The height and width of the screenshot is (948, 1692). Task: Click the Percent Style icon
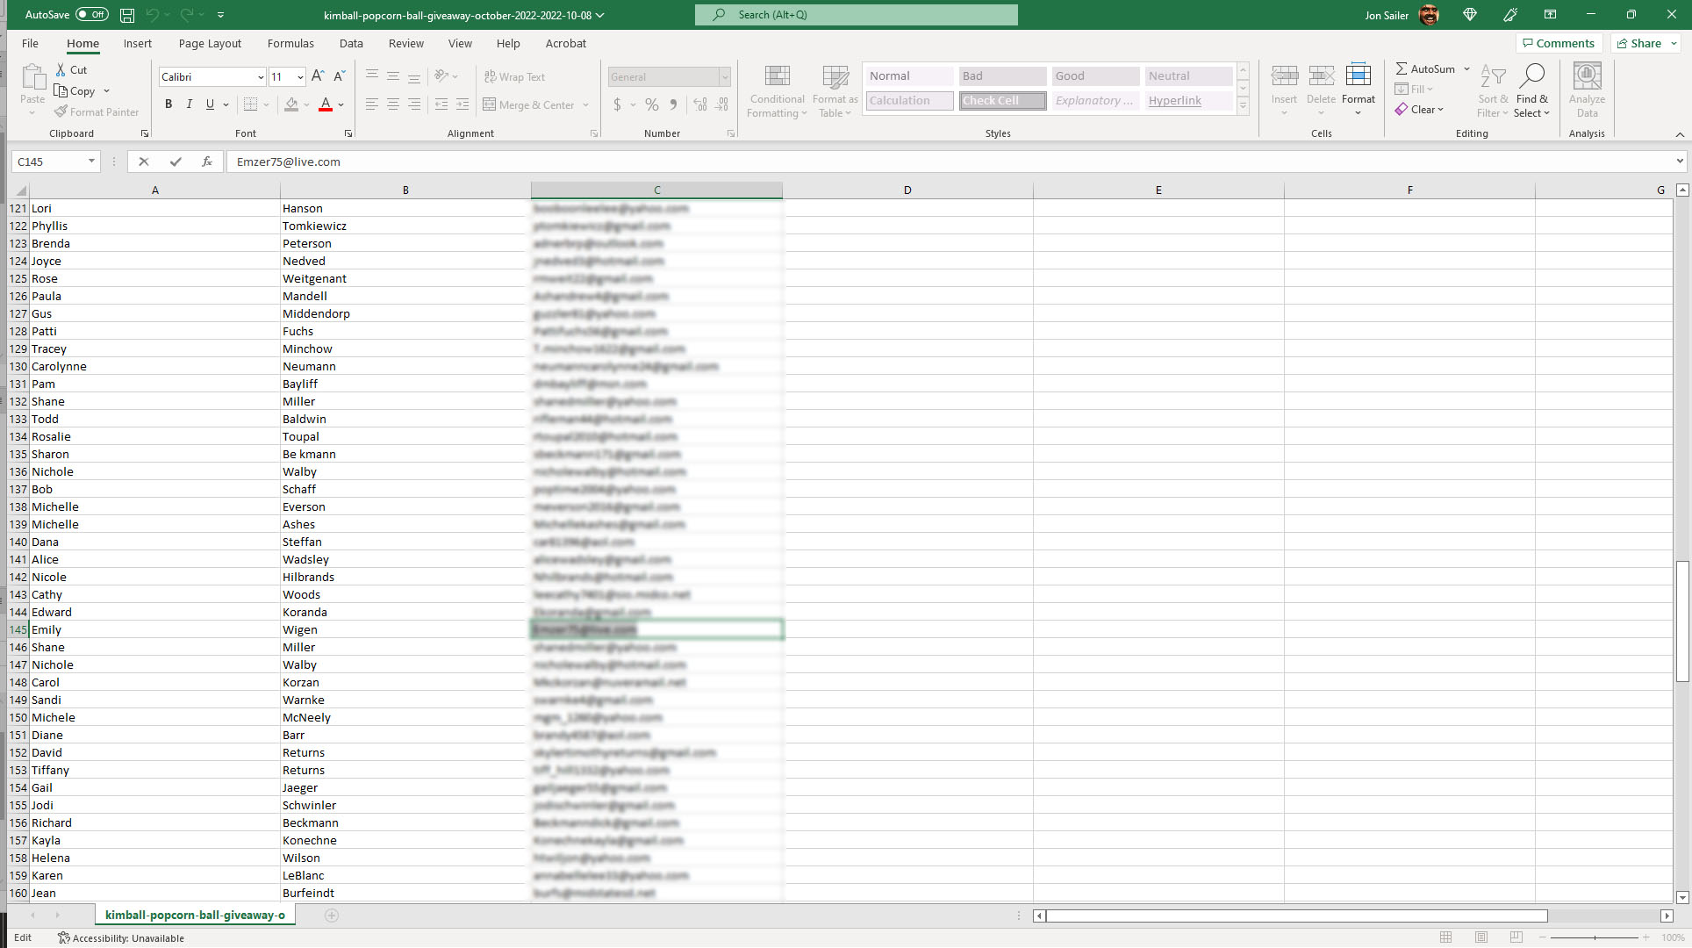tap(651, 104)
